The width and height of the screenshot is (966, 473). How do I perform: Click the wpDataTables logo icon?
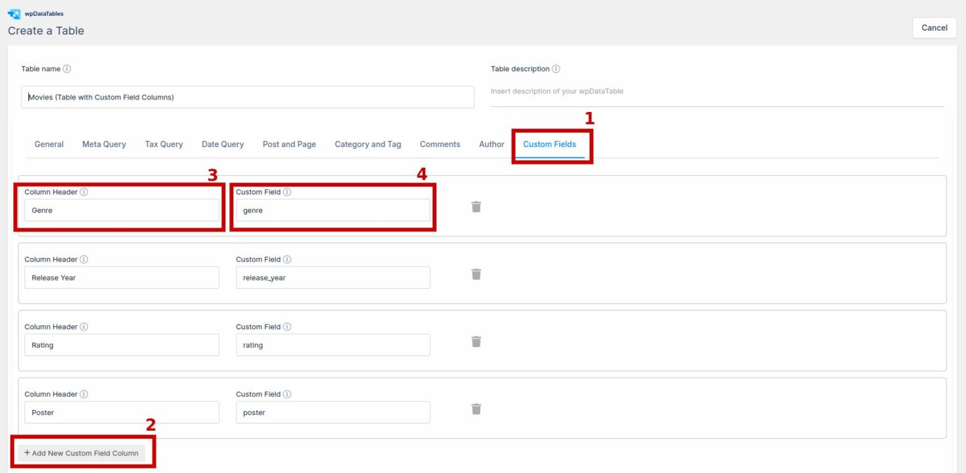pyautogui.click(x=14, y=14)
